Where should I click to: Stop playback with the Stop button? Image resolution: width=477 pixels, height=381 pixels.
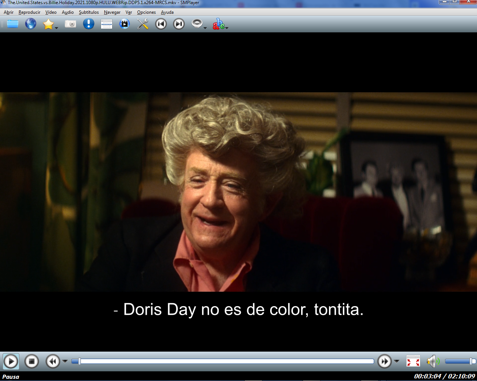(x=32, y=361)
